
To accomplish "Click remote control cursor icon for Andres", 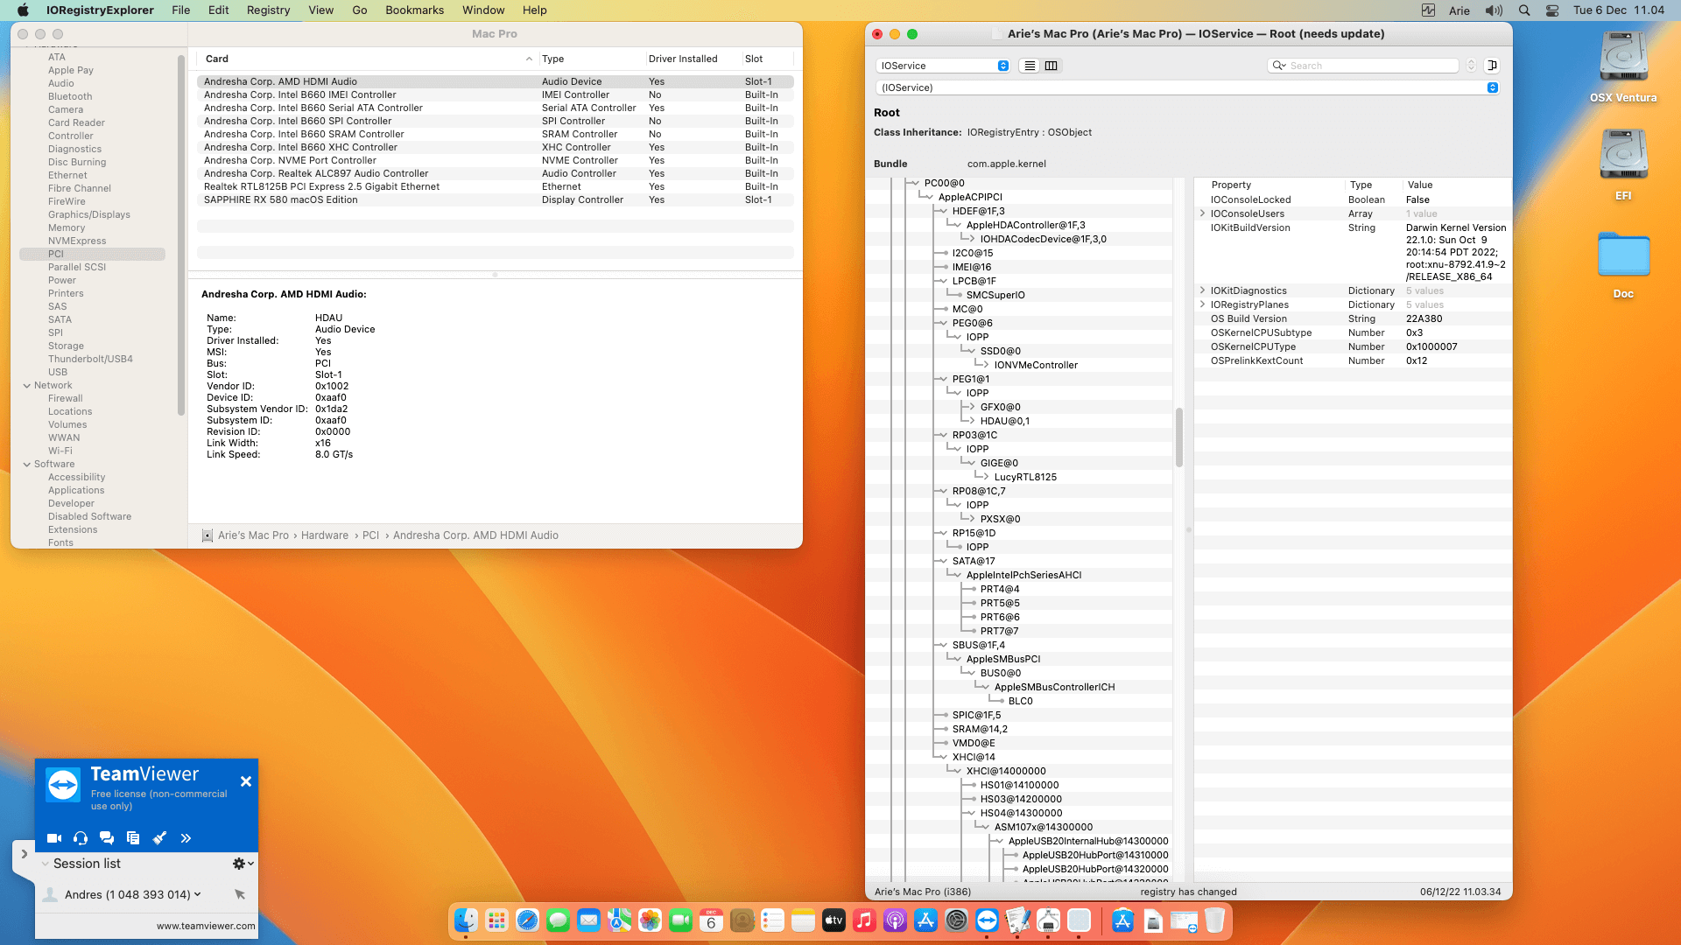I will (239, 894).
